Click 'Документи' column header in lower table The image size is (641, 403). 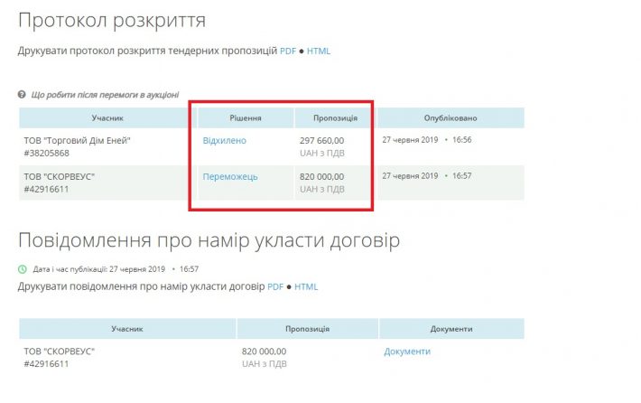[x=451, y=329]
